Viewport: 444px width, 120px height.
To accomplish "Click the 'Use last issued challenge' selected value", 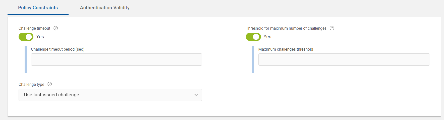I will pos(51,95).
